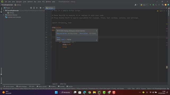Screen dimensions: 170x95
Task: Click UTF-8 encoding in status bar
Action: pos(138,89)
